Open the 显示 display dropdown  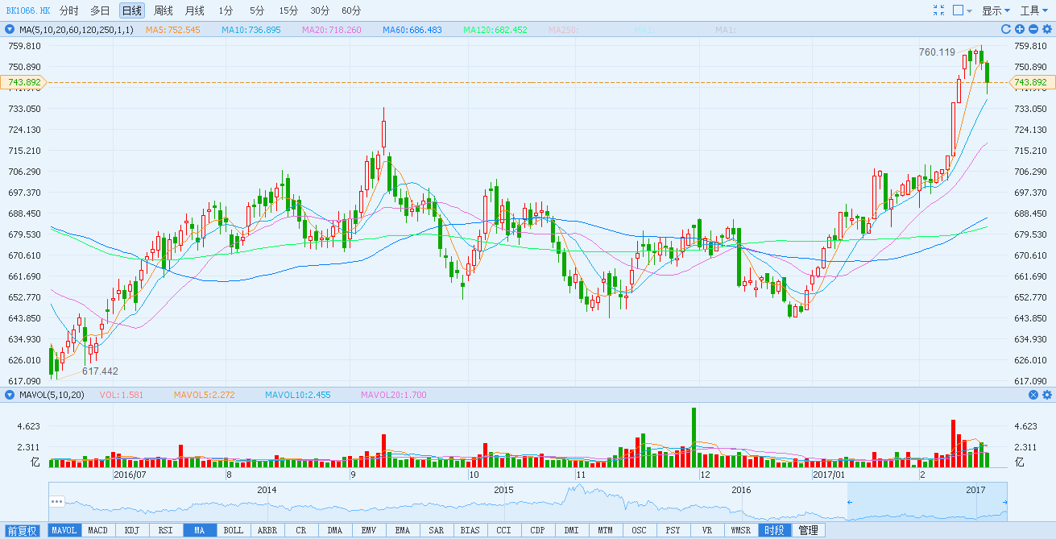(x=996, y=10)
